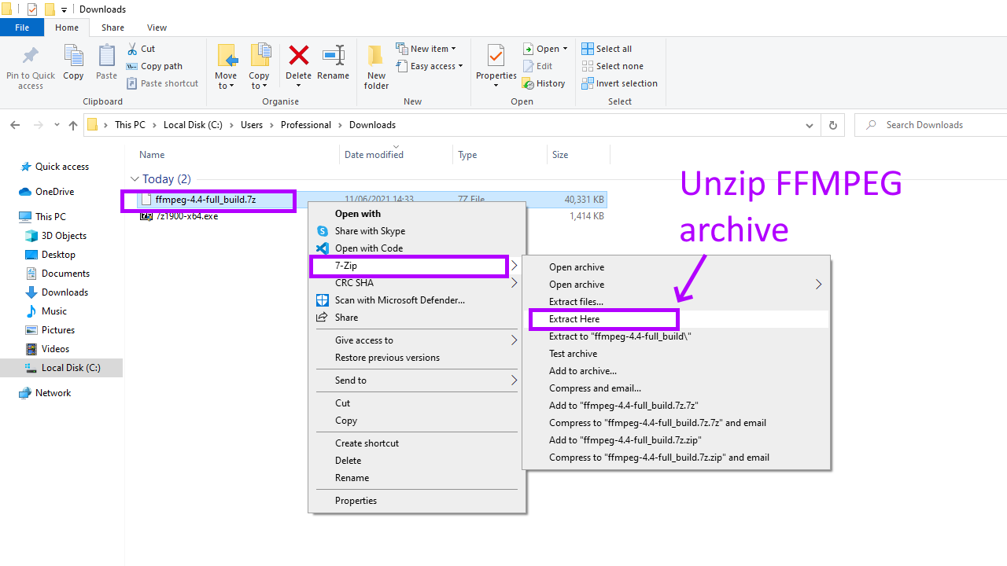Choose Test archive option

(573, 354)
